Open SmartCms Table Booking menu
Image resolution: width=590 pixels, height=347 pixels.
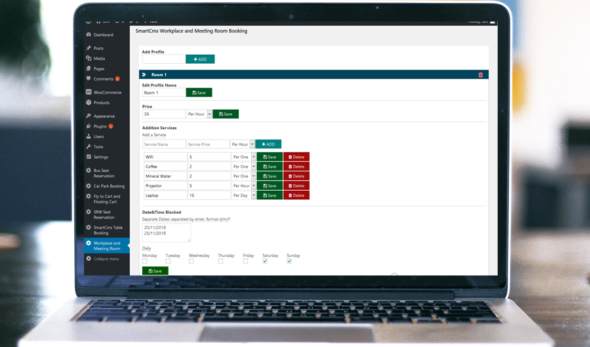(x=107, y=230)
